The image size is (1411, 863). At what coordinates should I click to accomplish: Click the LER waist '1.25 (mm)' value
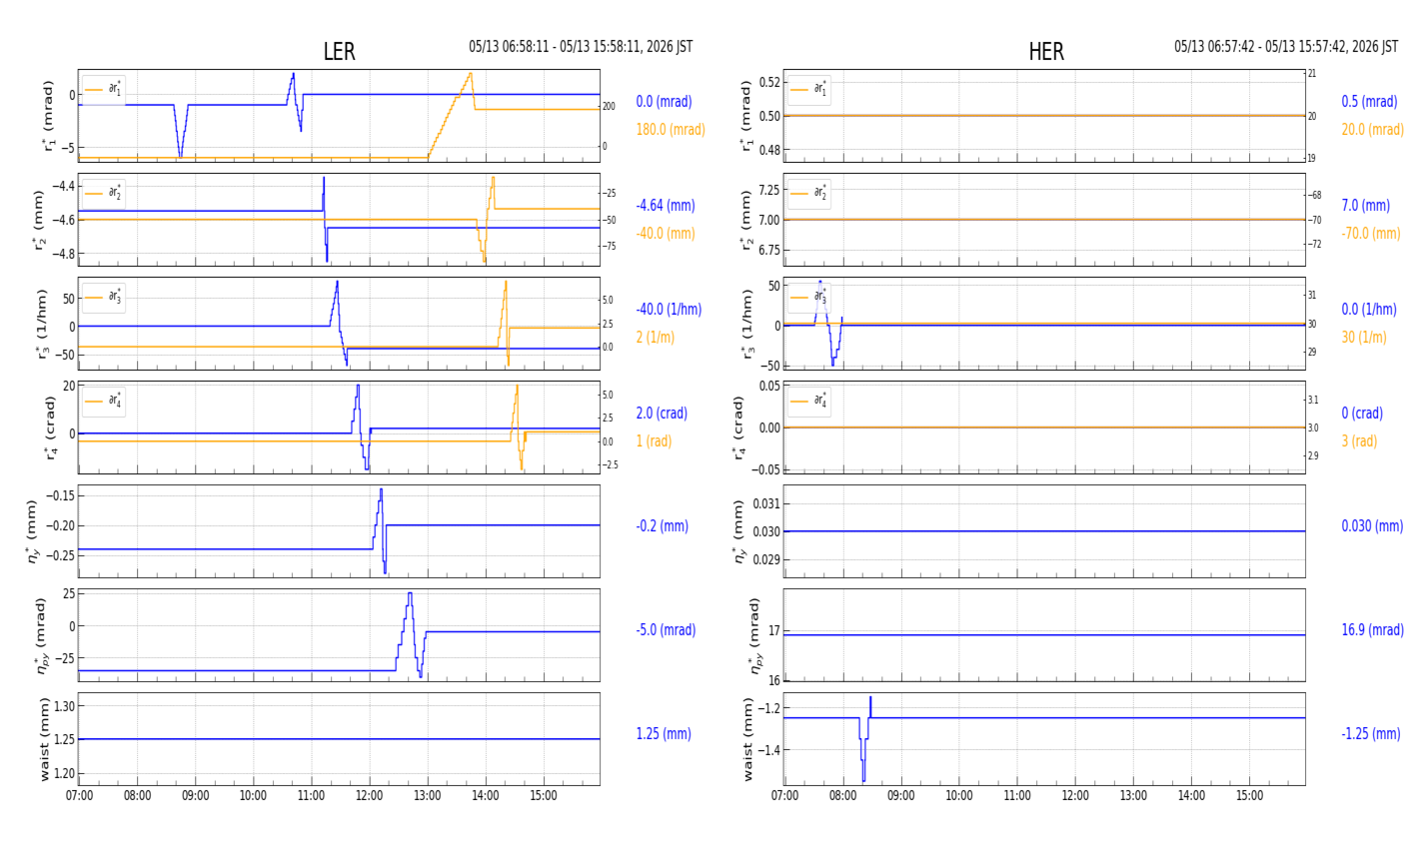click(664, 734)
